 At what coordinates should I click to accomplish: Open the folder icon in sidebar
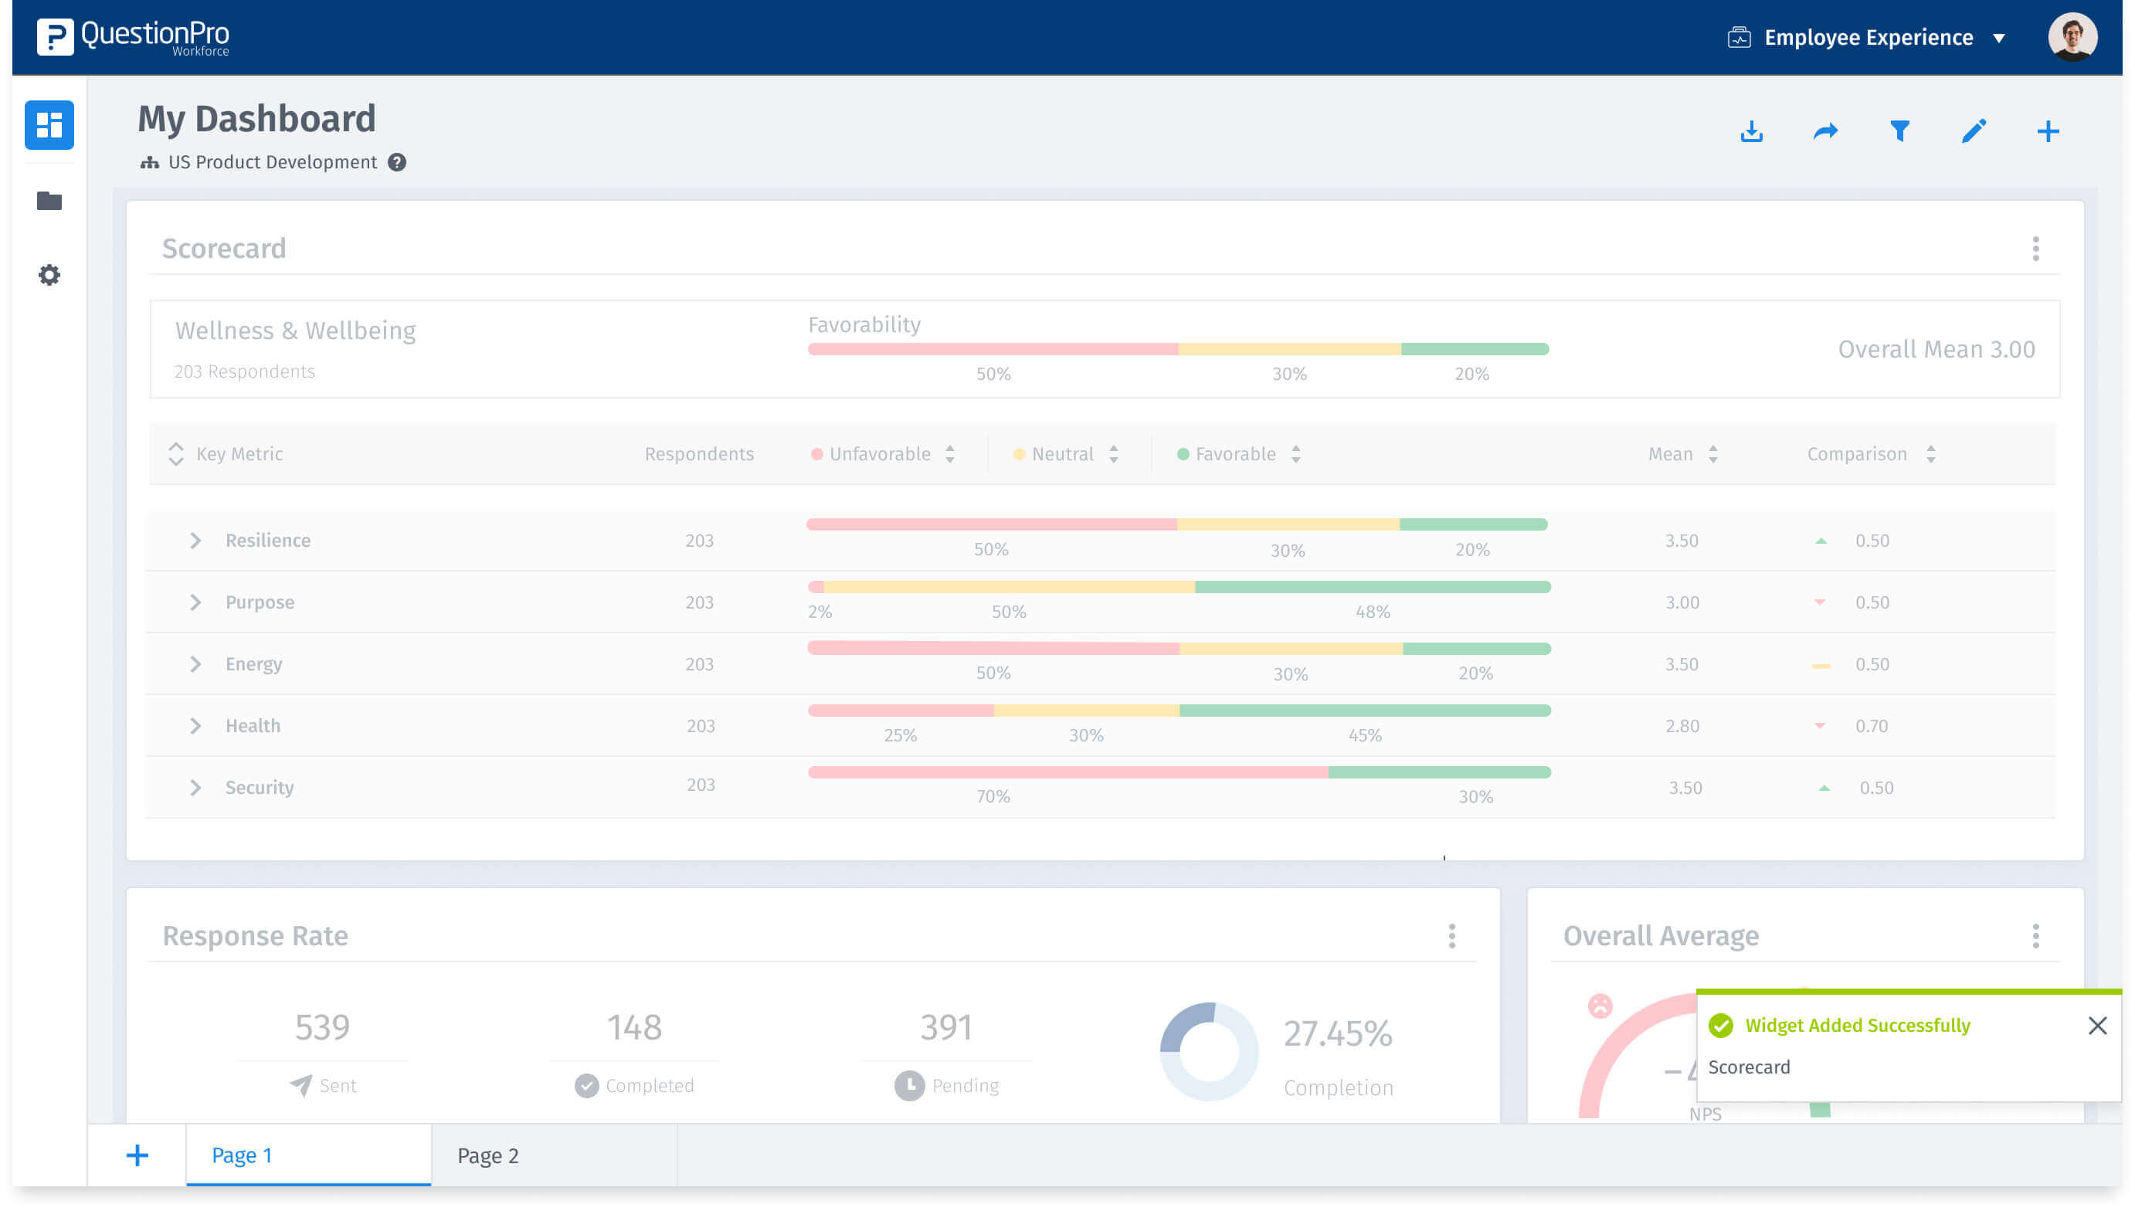tap(49, 201)
